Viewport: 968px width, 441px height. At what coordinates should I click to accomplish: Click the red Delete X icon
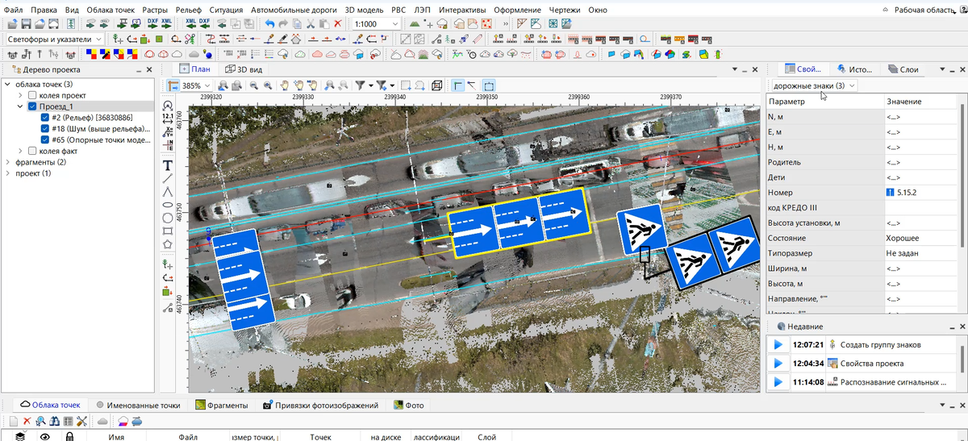(x=337, y=24)
